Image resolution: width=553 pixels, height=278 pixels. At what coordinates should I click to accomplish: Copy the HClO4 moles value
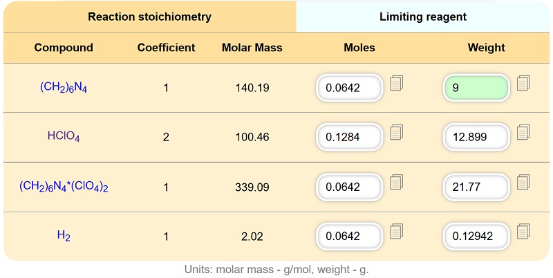[397, 133]
